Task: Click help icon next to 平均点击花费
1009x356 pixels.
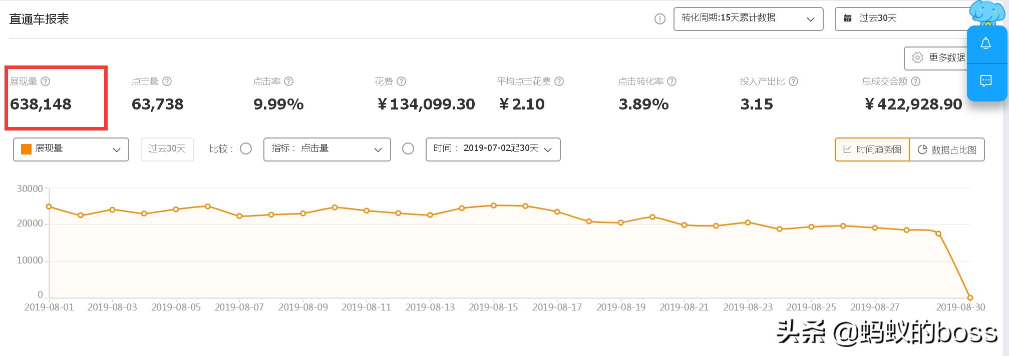Action: pos(559,81)
